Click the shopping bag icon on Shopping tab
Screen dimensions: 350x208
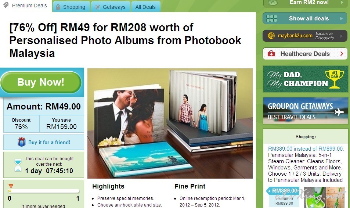58,7
